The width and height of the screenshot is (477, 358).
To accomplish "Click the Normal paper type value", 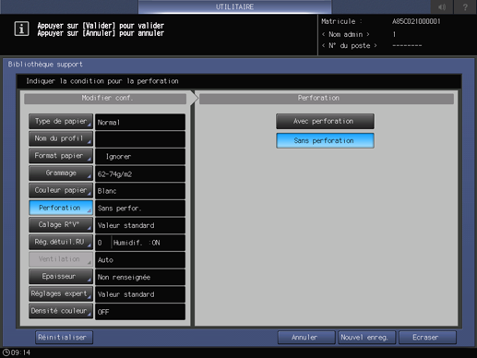I will (x=140, y=122).
